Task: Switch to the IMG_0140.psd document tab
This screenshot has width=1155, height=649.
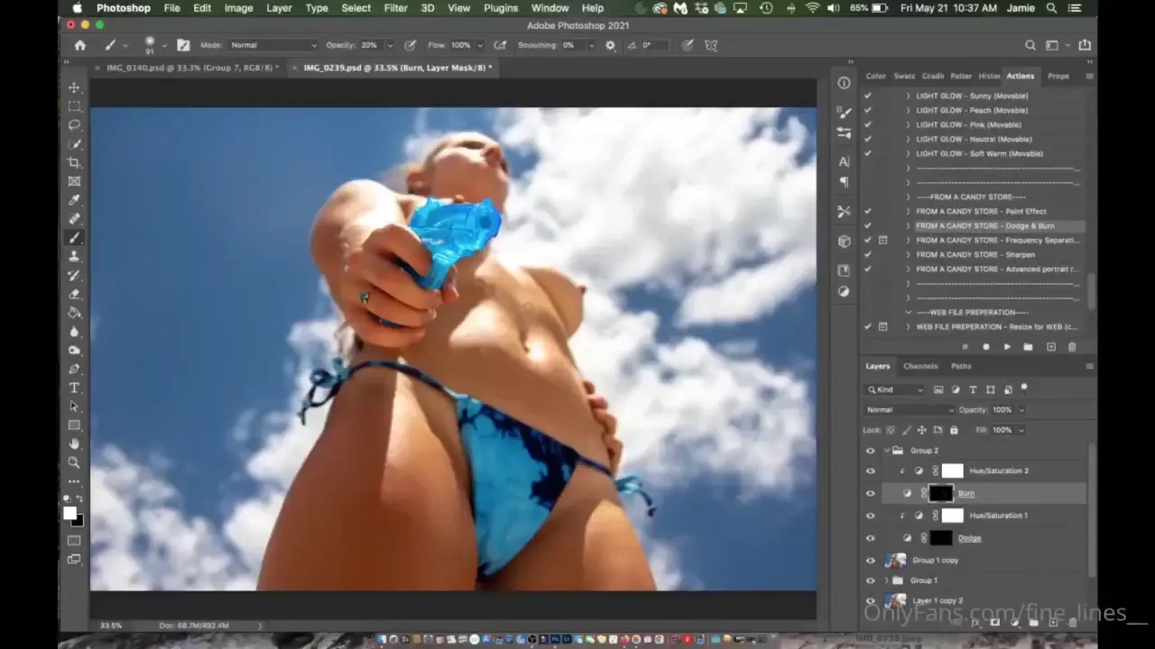Action: pos(191,68)
